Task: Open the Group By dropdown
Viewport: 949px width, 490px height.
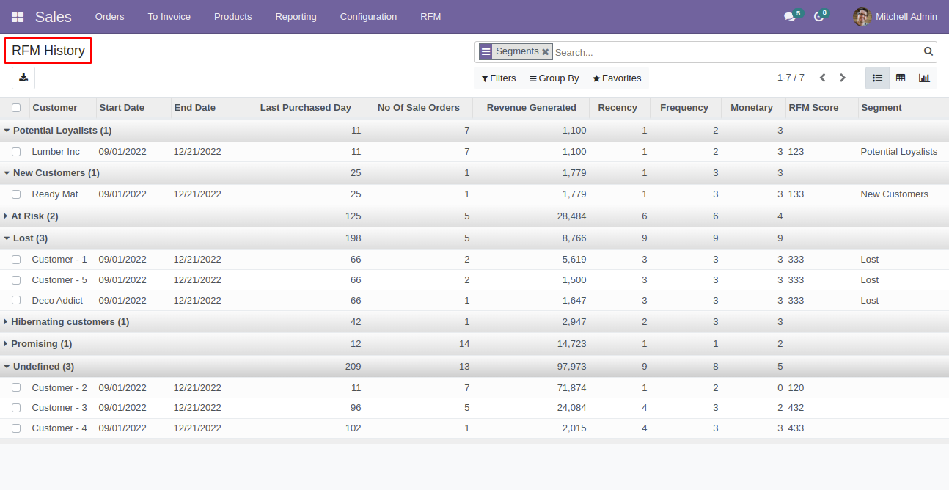Action: point(554,78)
